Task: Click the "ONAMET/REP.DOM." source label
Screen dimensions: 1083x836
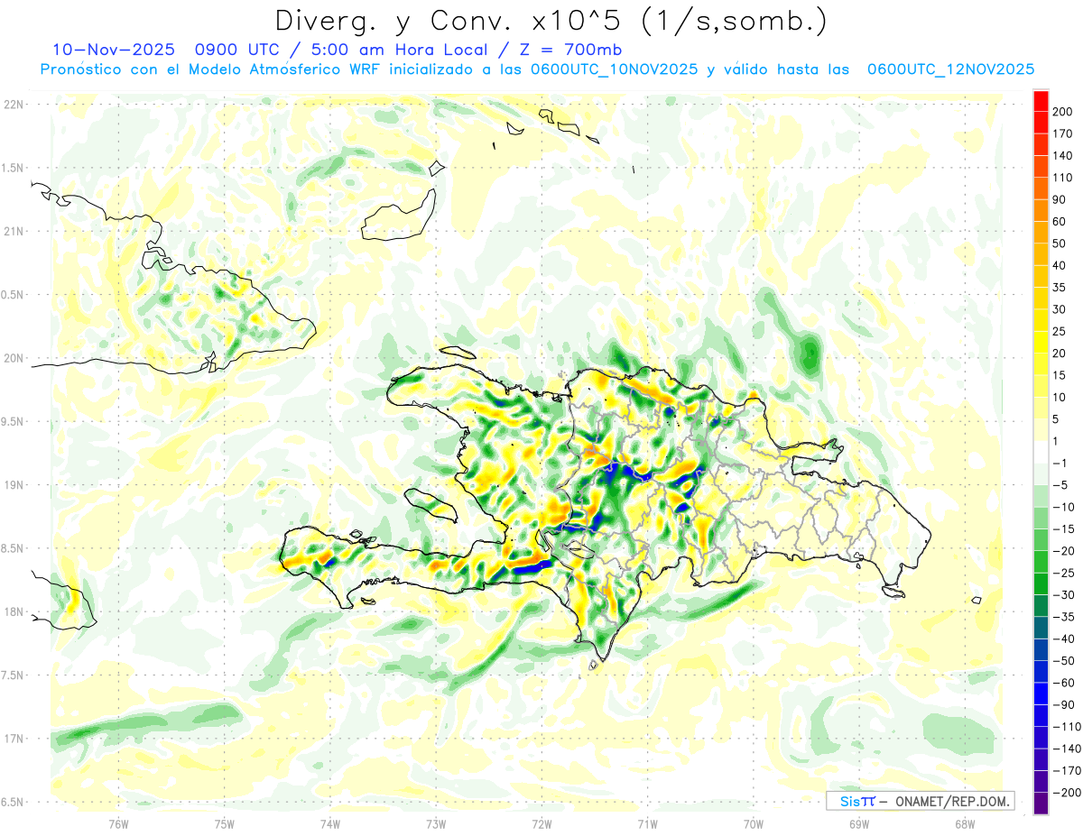Action: click(x=951, y=801)
